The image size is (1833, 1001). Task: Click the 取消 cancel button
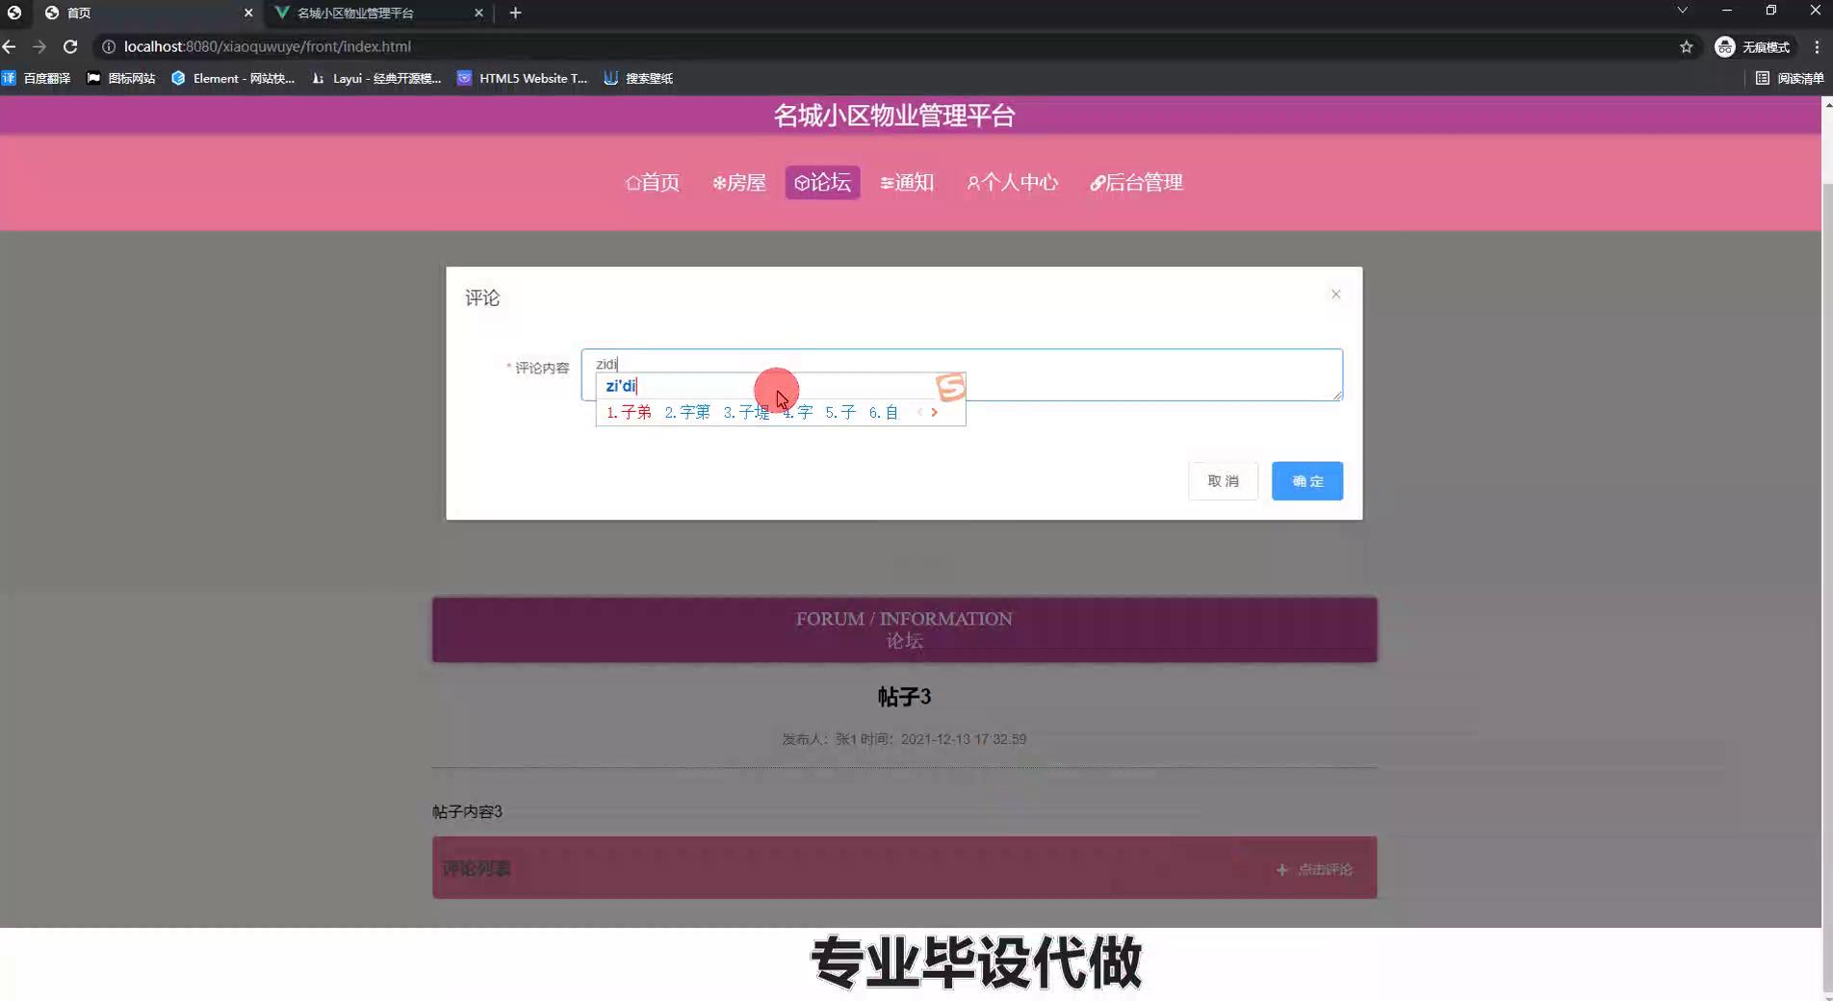pyautogui.click(x=1223, y=481)
